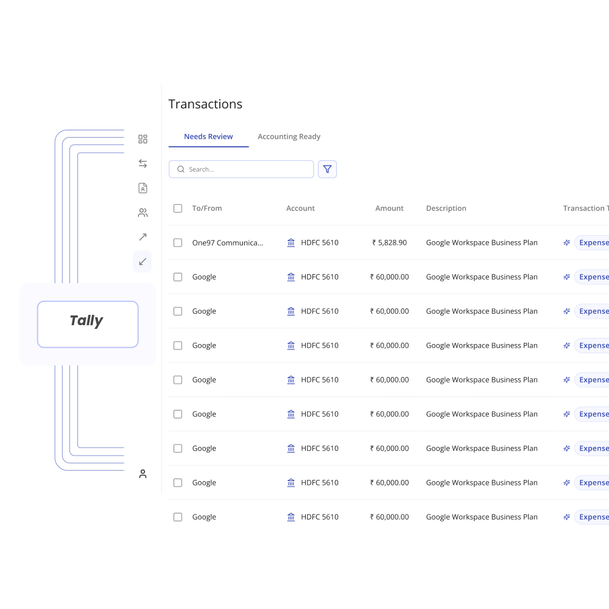The width and height of the screenshot is (609, 609).
Task: Click the Description column header
Action: point(446,208)
